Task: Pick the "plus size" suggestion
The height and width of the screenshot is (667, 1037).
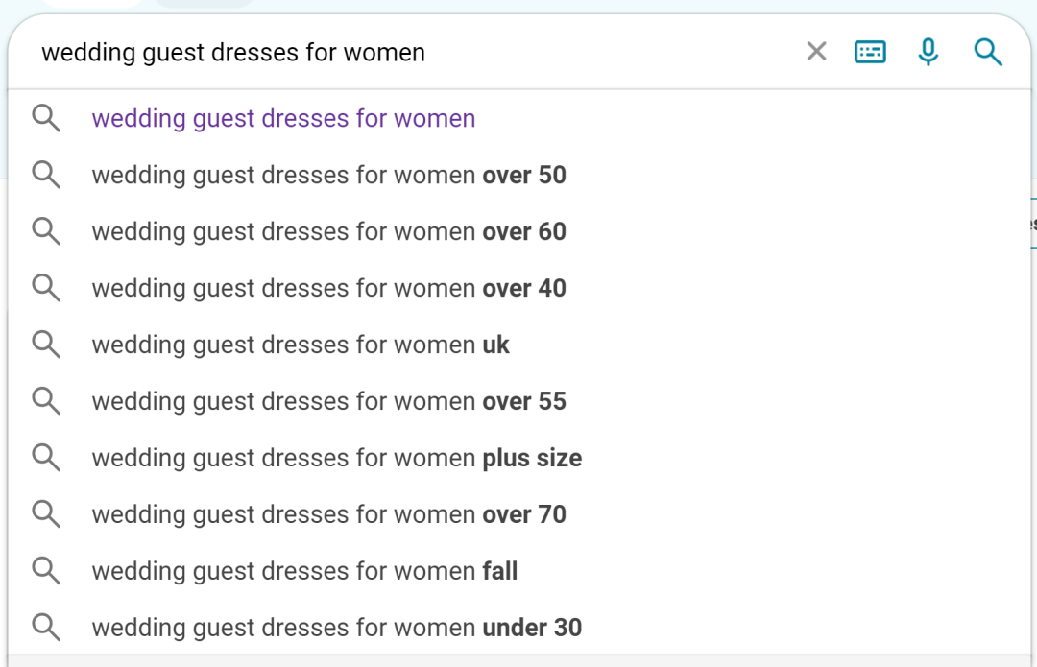Action: 336,459
